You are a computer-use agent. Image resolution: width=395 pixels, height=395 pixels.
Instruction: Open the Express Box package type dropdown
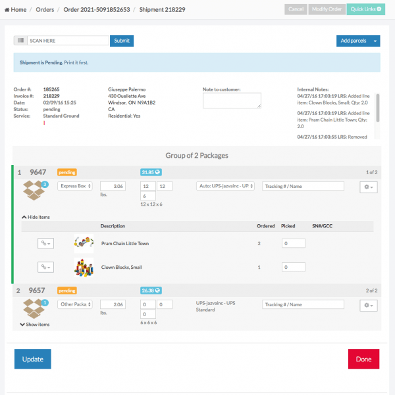coord(75,186)
